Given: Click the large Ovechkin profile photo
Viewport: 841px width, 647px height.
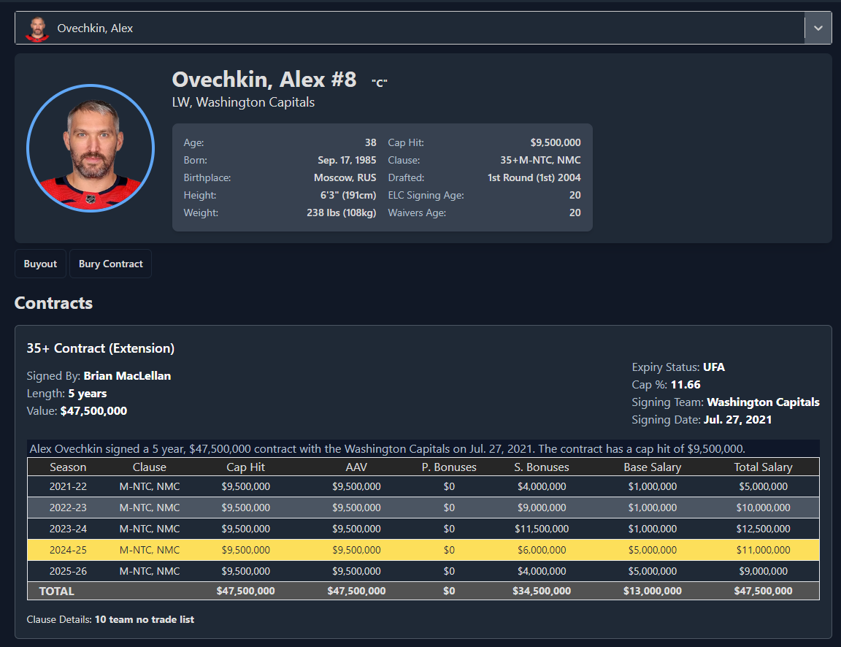Looking at the screenshot, I should pyautogui.click(x=91, y=148).
